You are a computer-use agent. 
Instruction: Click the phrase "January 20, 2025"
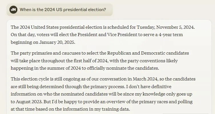[x=57, y=42]
